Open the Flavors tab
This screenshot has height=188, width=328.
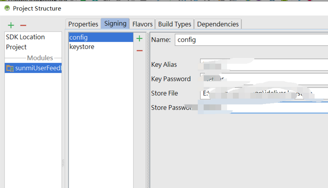(x=142, y=24)
